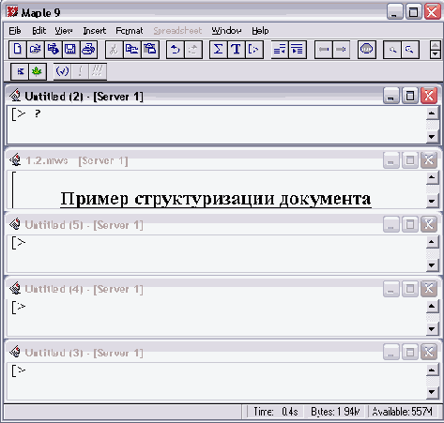444x423 pixels.
Task: Insert execution group with the [> icon
Action: pyautogui.click(x=253, y=50)
